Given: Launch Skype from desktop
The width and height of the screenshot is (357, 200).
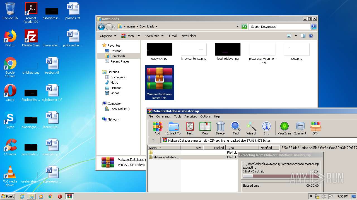Looking at the screenshot, I should [x=10, y=120].
